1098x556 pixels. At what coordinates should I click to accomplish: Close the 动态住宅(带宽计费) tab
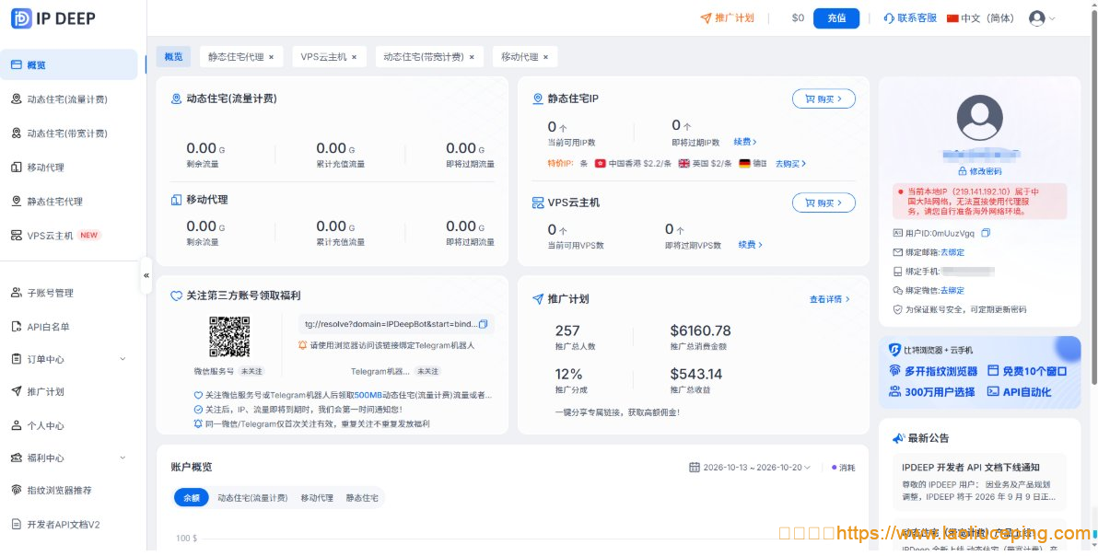[472, 57]
